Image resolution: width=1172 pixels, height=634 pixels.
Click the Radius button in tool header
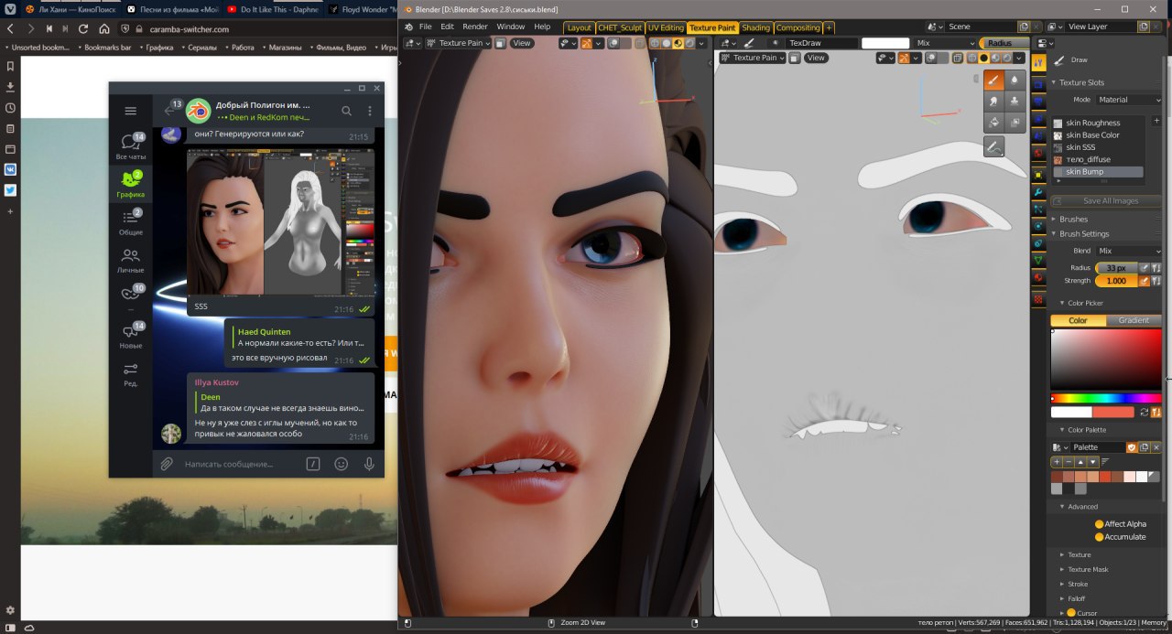coord(1004,43)
